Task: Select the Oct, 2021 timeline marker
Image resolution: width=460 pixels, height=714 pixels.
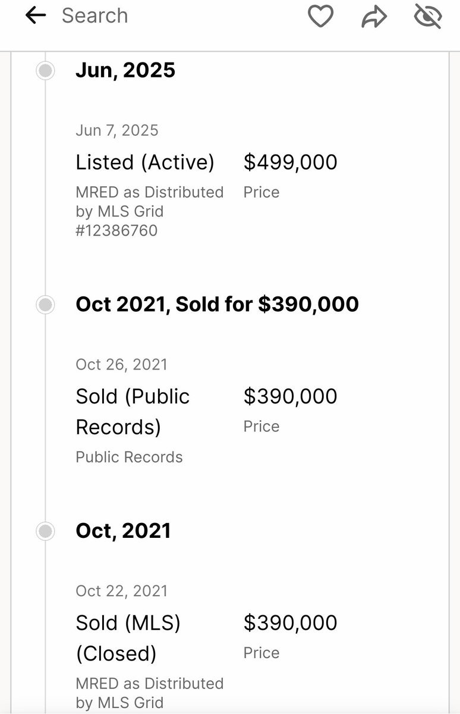Action: pyautogui.click(x=45, y=531)
